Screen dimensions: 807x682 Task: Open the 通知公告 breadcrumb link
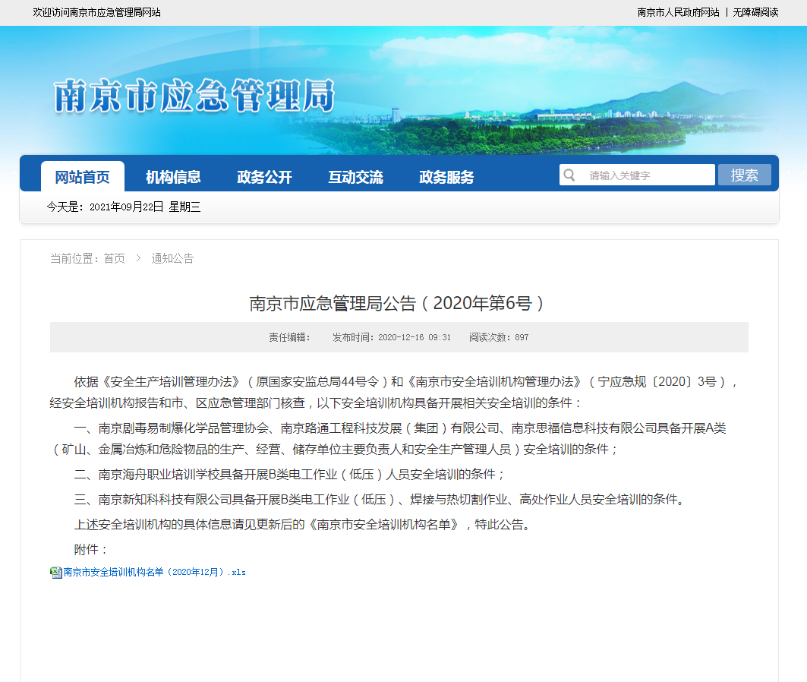coord(172,258)
